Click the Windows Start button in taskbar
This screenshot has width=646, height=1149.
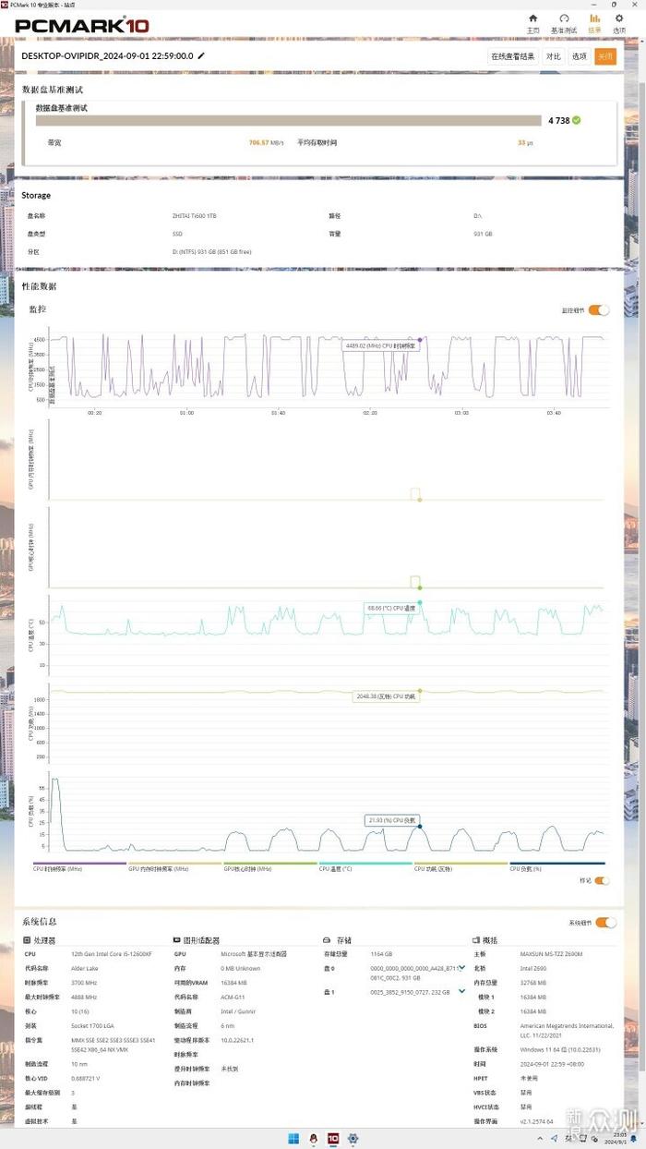(x=294, y=1138)
